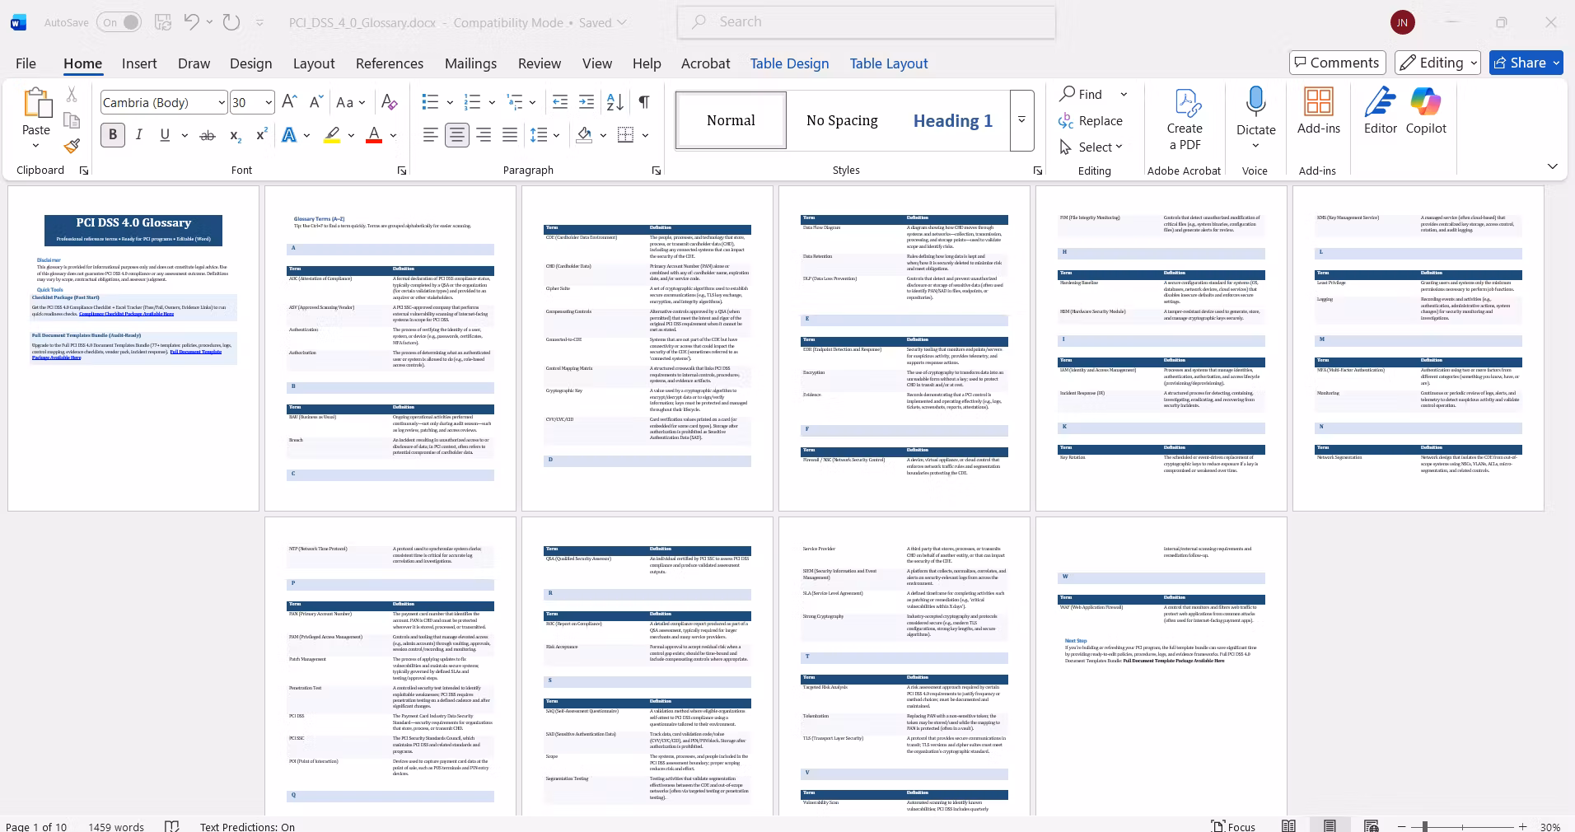Start Dictate with the microphone icon

[1256, 101]
